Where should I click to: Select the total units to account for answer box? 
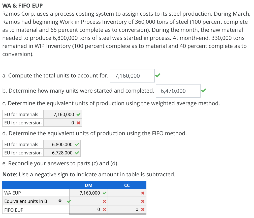(x=132, y=75)
